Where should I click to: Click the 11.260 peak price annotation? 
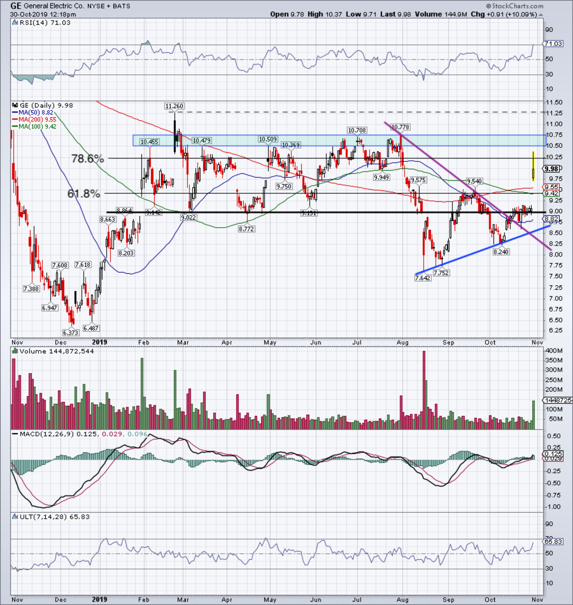[174, 106]
